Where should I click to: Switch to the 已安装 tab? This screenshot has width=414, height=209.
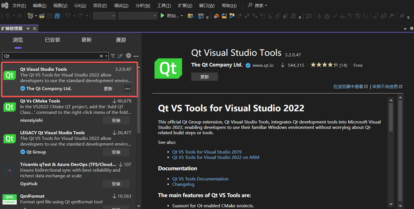point(52,40)
